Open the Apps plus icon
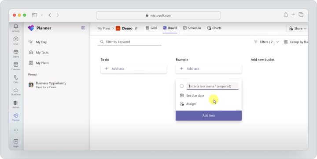The image size is (317, 159). (x=16, y=141)
